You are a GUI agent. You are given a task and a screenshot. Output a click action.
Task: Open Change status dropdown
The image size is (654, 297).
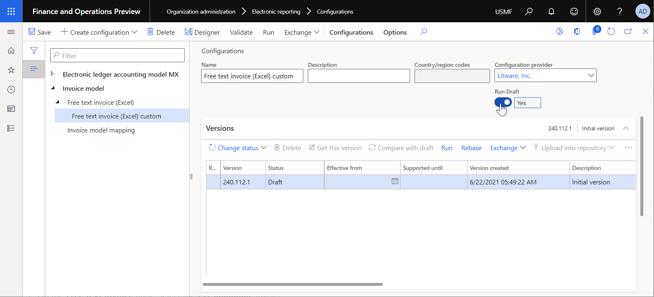tap(237, 148)
